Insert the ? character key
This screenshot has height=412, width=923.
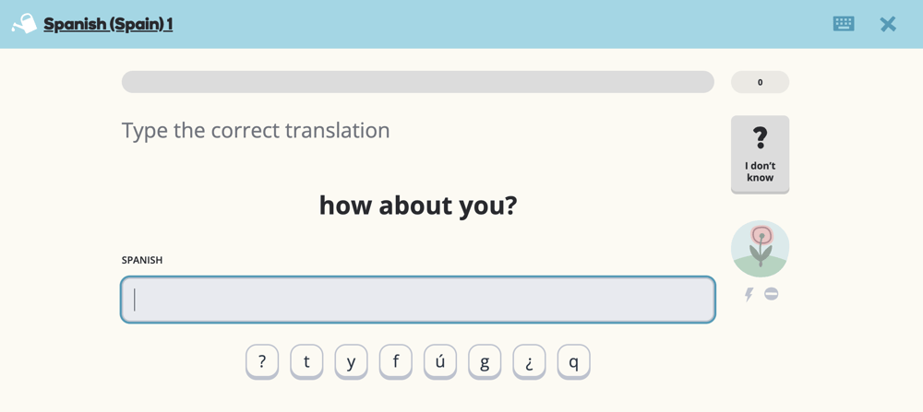click(x=262, y=362)
